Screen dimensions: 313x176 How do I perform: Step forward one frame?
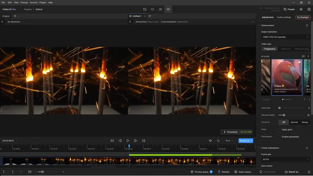coord(136,140)
